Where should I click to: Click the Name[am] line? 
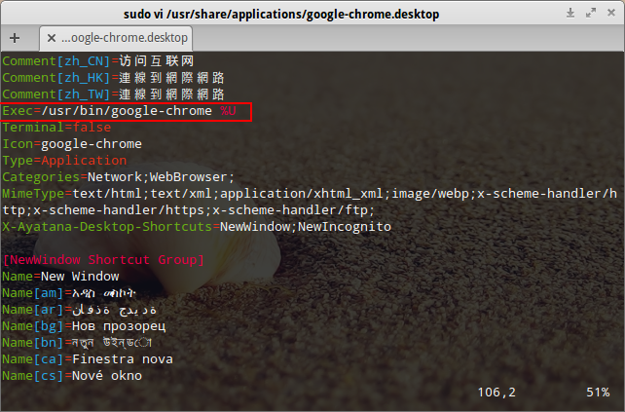pyautogui.click(x=69, y=293)
